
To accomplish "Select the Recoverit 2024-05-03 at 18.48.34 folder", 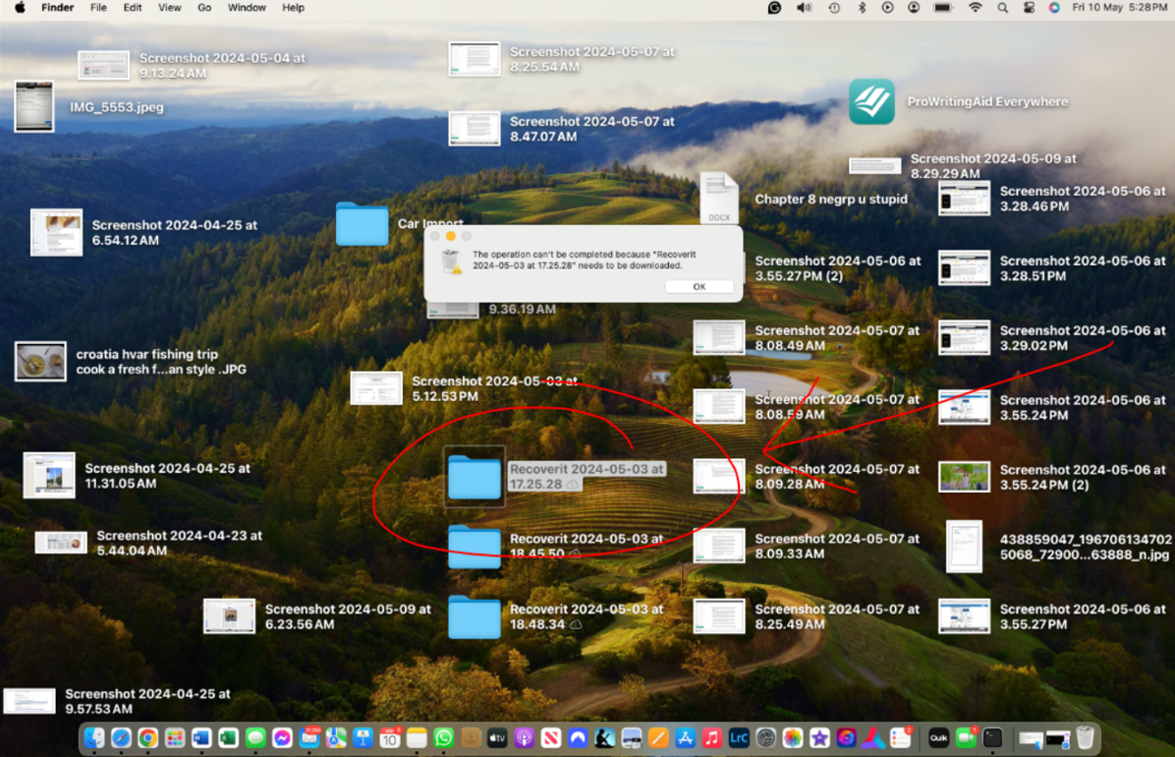I will pos(475,616).
